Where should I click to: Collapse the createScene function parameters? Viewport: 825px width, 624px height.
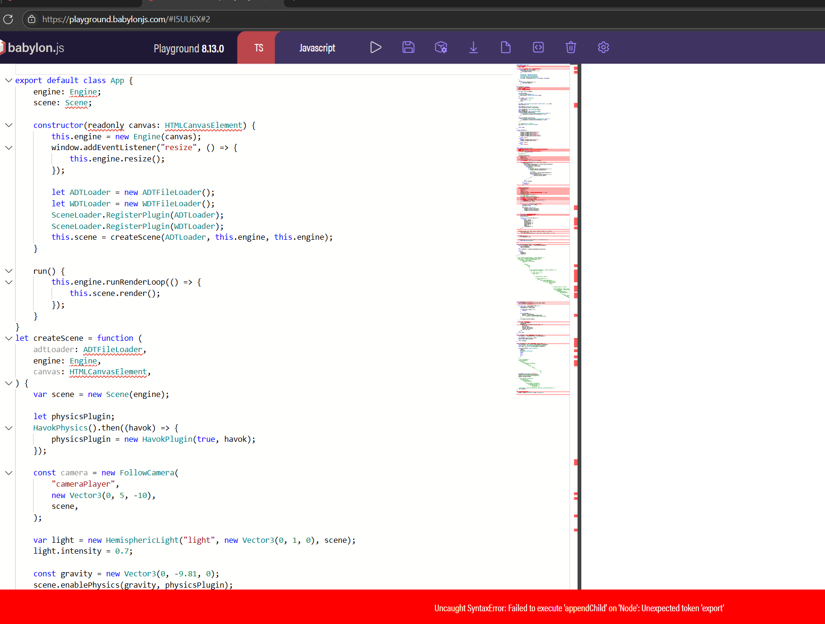[x=9, y=338]
